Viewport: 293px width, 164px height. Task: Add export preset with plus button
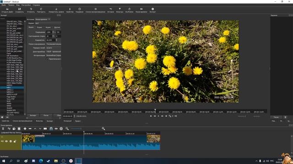click(2, 118)
